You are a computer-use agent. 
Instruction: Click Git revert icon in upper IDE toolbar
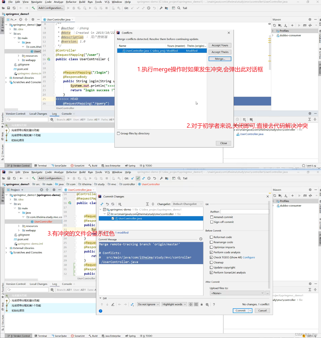point(154,8)
